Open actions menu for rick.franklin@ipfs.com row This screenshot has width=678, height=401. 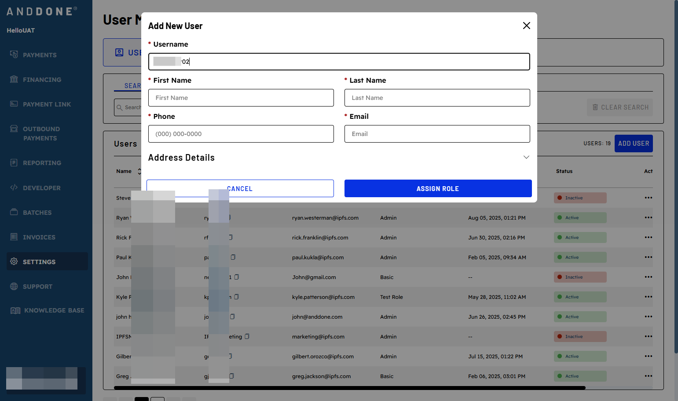pyautogui.click(x=649, y=237)
